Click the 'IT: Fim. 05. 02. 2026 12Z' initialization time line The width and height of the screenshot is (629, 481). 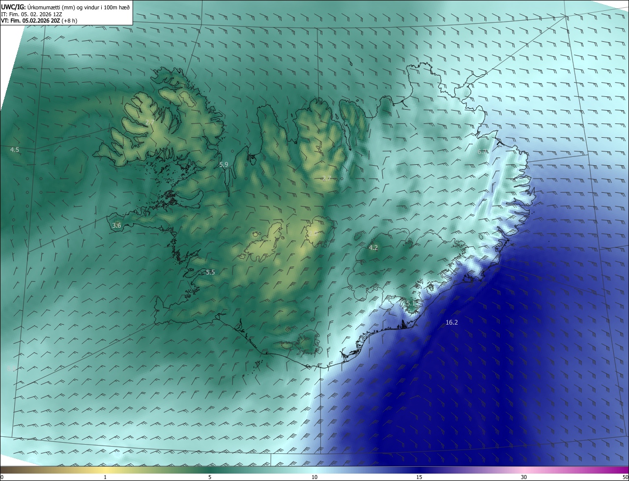(32, 14)
